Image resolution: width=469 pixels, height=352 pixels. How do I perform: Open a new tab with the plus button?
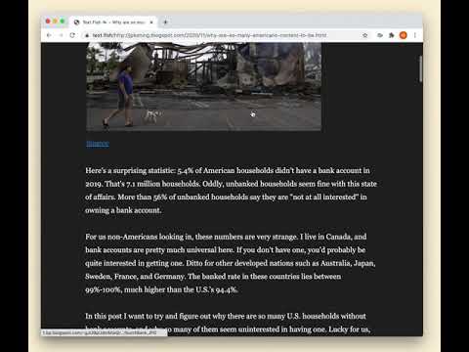click(165, 22)
